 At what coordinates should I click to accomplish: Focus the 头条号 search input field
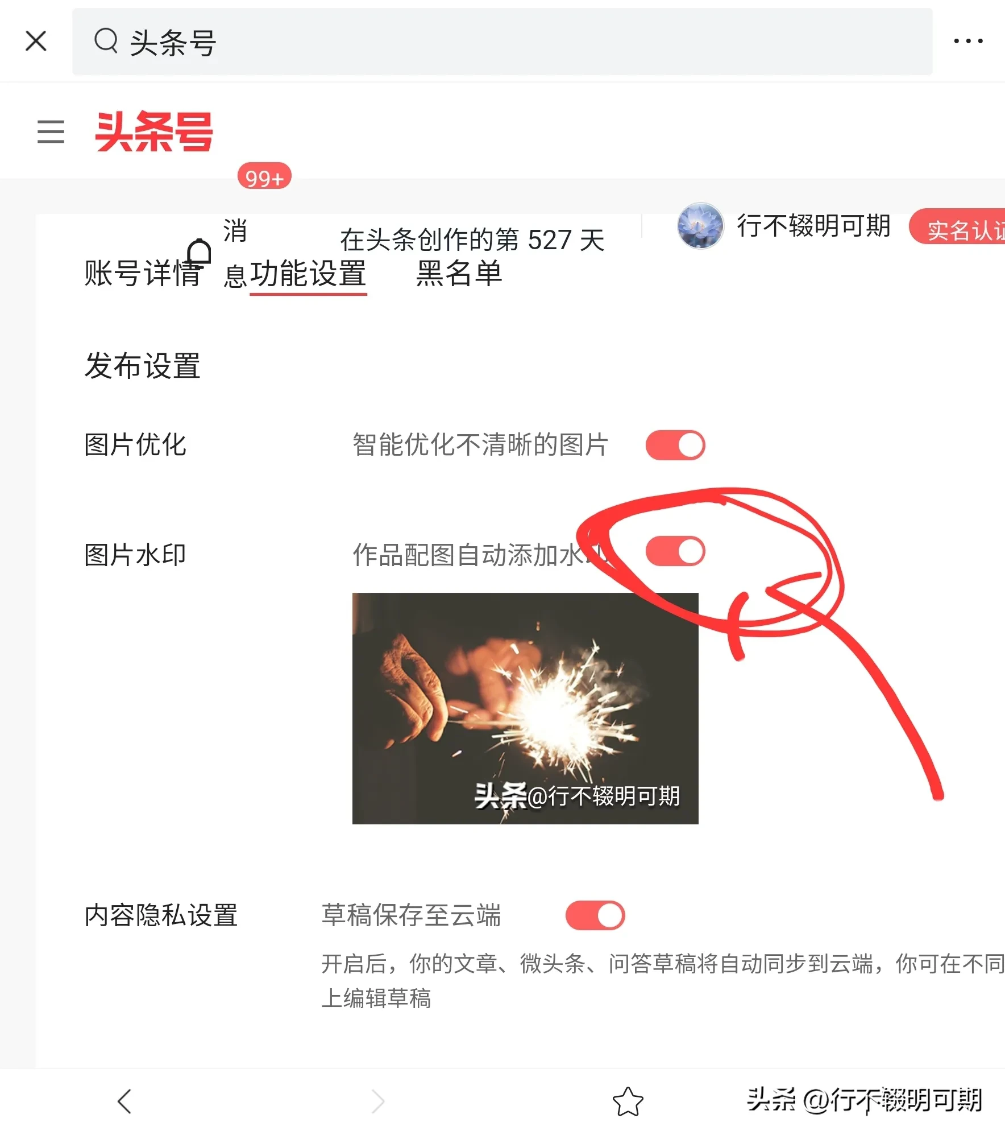click(502, 42)
